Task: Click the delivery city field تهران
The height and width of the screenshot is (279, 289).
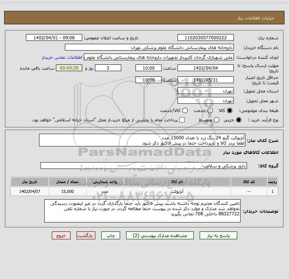Action: 206,101
